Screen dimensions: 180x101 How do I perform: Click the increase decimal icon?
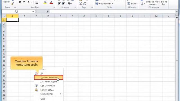tap(80, 4)
